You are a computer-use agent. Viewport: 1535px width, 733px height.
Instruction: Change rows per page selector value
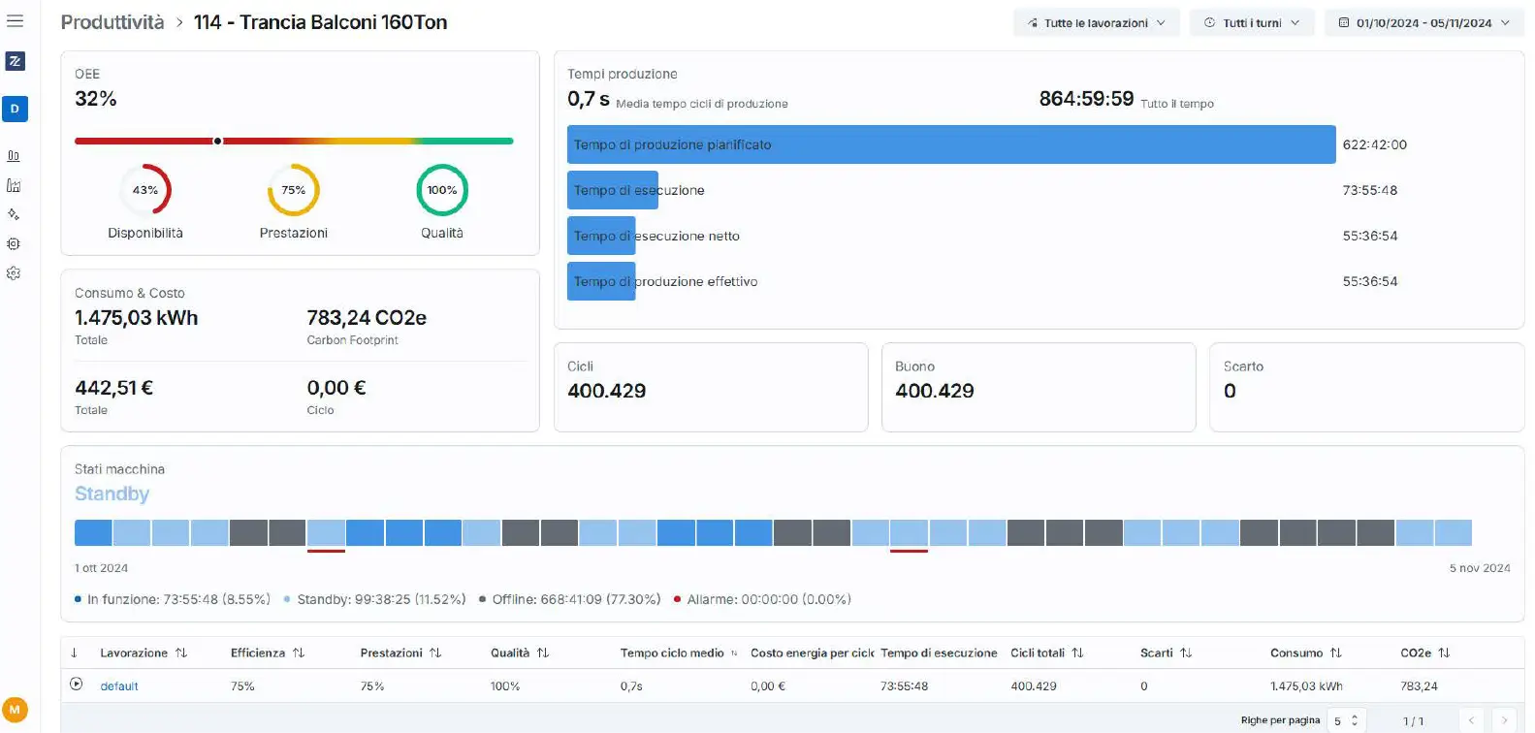point(1346,720)
